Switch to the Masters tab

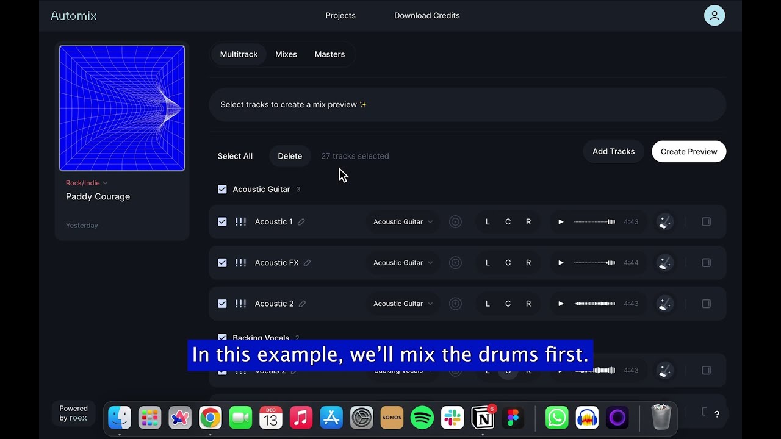tap(329, 54)
